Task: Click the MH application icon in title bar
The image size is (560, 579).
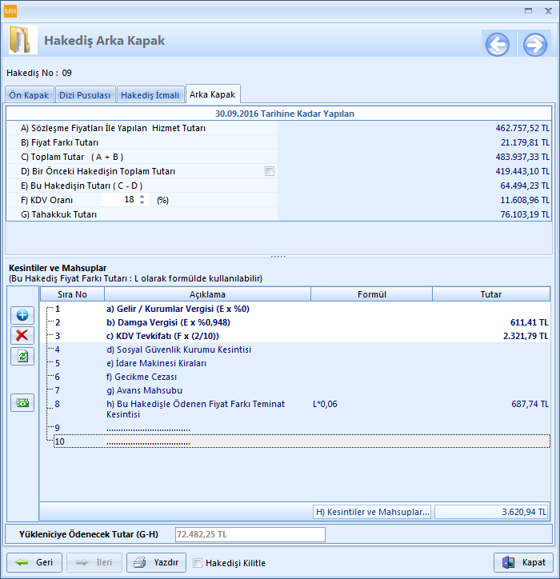Action: (10, 10)
